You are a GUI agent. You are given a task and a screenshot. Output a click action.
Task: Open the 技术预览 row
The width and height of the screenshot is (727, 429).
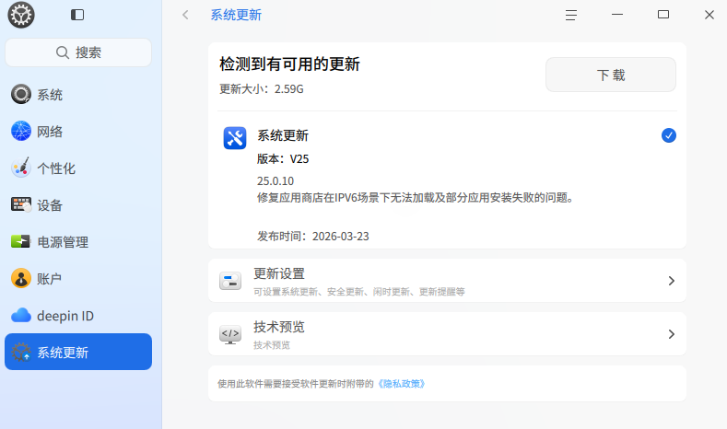pyautogui.click(x=447, y=334)
